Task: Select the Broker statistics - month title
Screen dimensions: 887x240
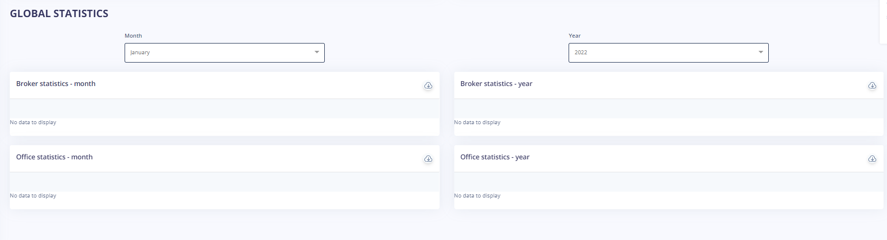Action: pyautogui.click(x=56, y=84)
